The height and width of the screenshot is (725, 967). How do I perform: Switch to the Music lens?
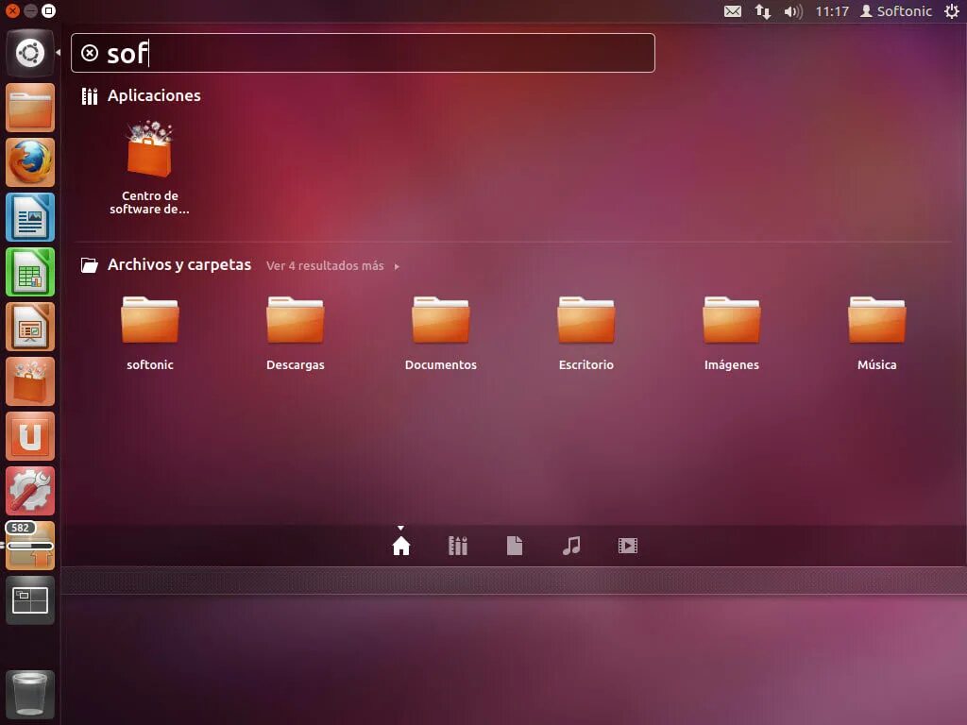click(571, 546)
